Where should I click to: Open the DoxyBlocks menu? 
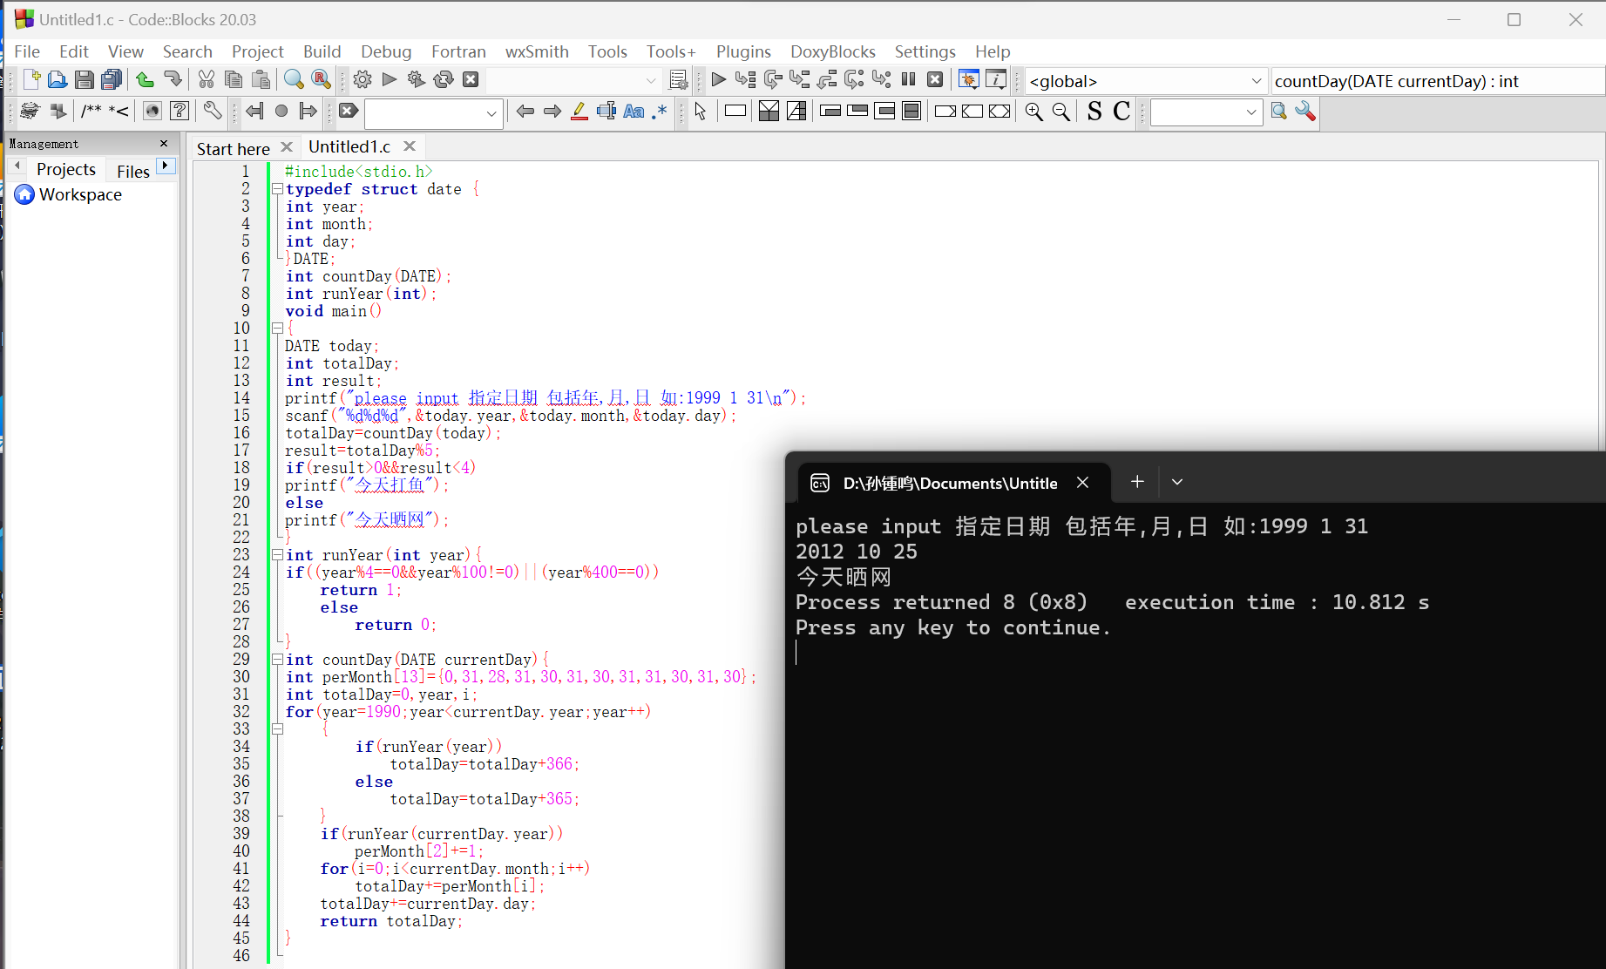point(832,51)
